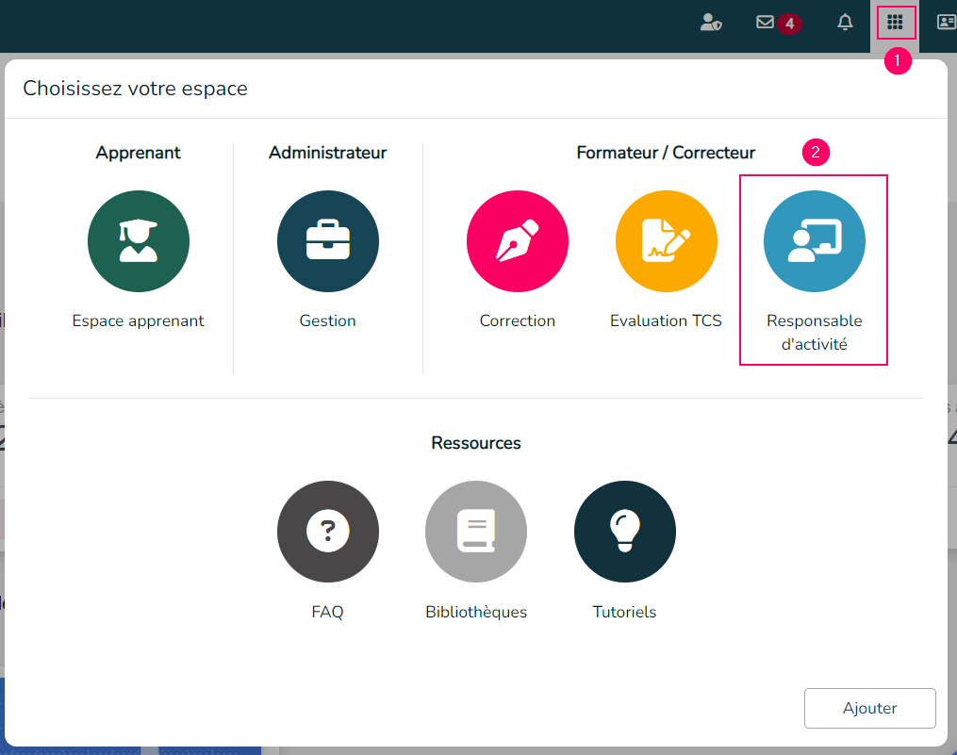Open the spaces grid menu
This screenshot has height=755, width=957.
coord(895,22)
